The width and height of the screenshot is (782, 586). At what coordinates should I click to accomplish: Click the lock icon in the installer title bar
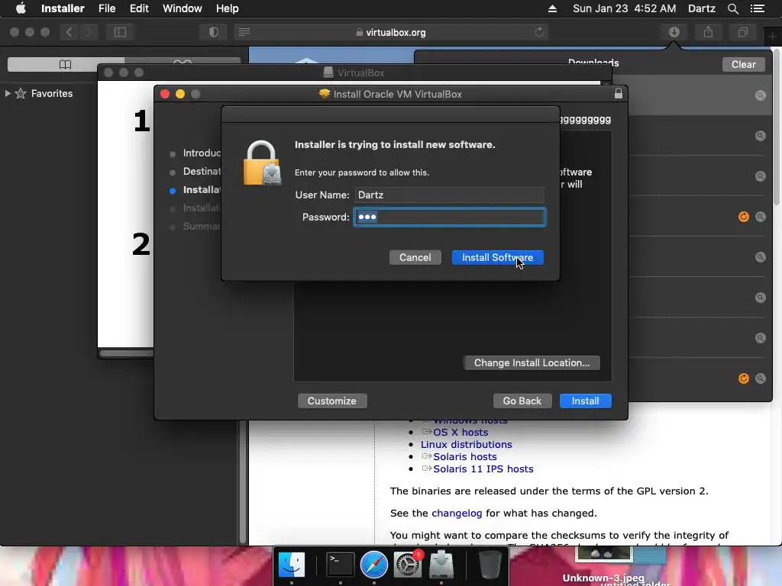pos(619,94)
